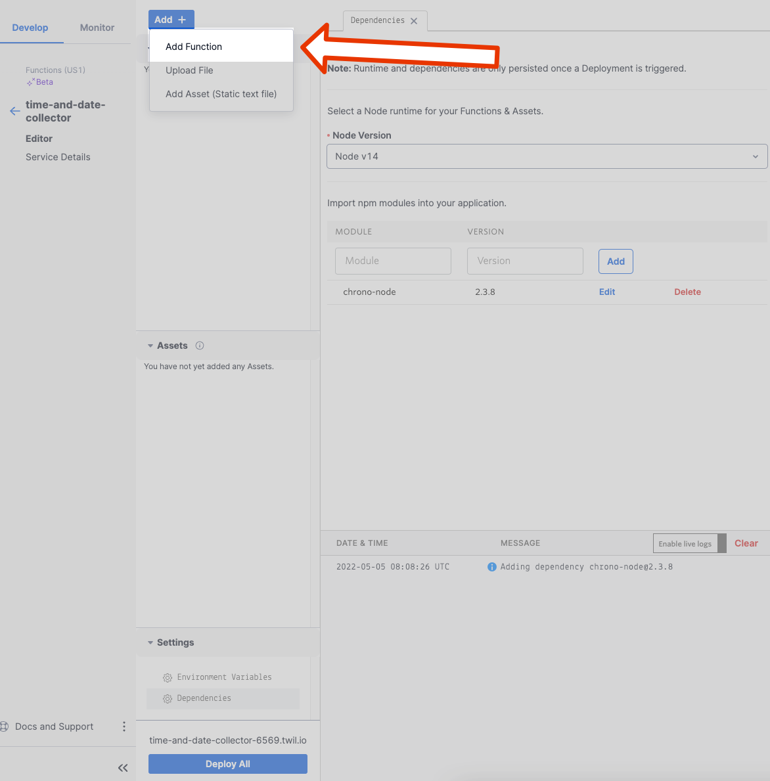Collapse sidebar with double chevron icon
The image size is (770, 781).
tap(123, 768)
